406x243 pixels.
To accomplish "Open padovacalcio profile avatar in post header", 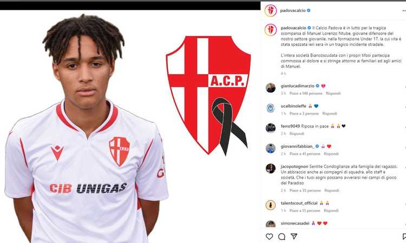I will click(271, 11).
